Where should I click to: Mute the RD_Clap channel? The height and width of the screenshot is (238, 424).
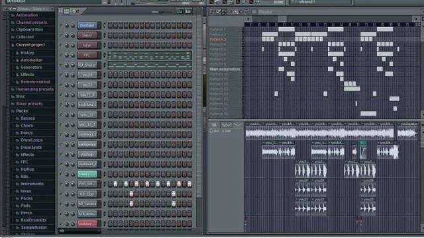[x=61, y=194]
